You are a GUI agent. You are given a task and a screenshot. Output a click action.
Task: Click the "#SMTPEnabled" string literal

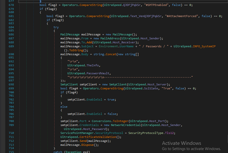coord(156,5)
